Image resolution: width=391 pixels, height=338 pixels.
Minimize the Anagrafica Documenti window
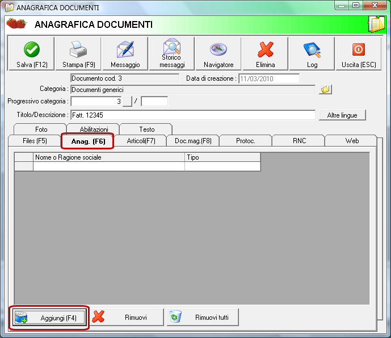click(x=342, y=6)
